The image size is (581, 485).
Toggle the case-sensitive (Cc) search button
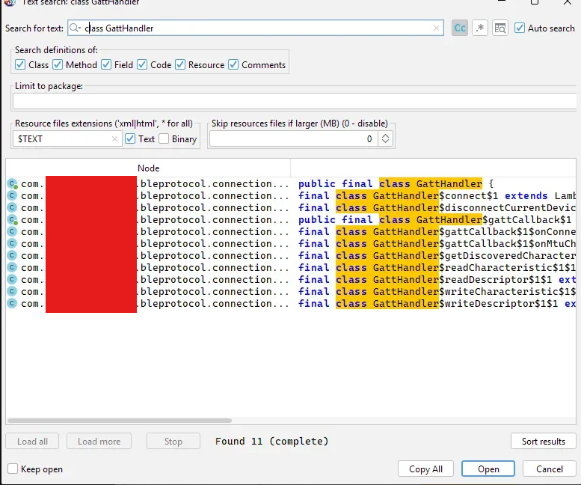[460, 28]
